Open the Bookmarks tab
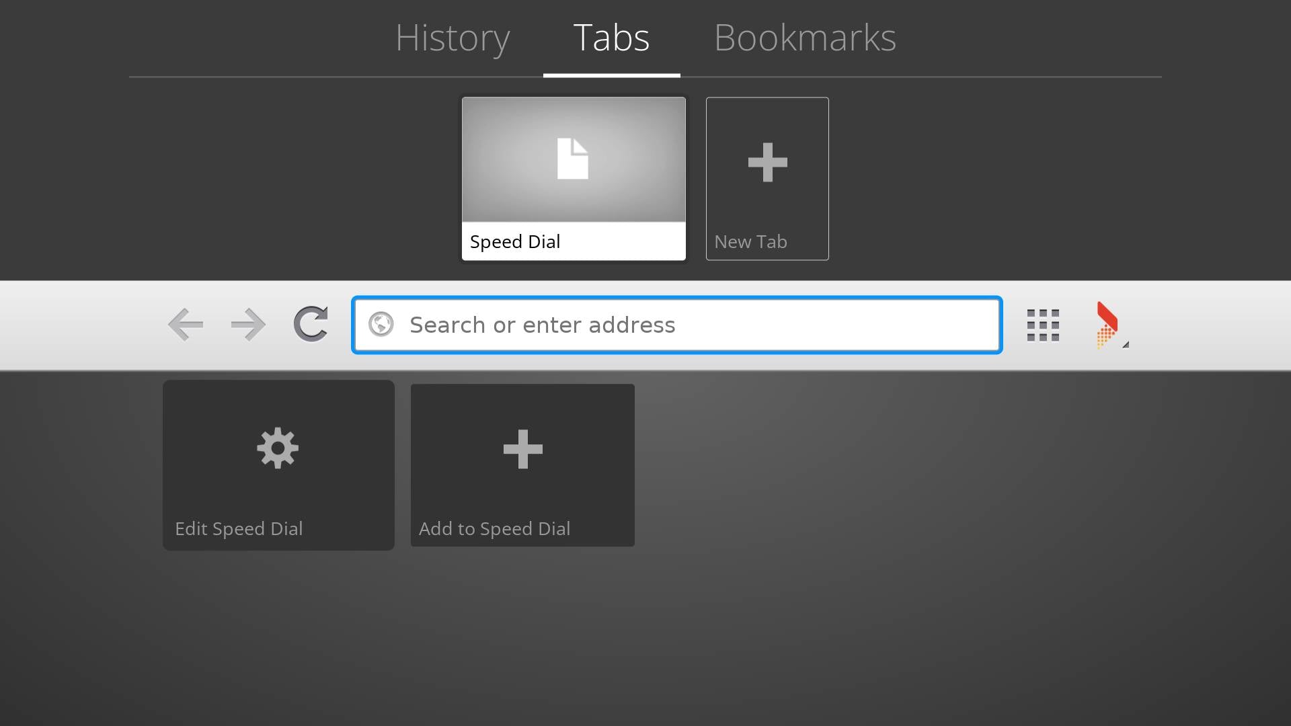The width and height of the screenshot is (1291, 726). point(805,38)
